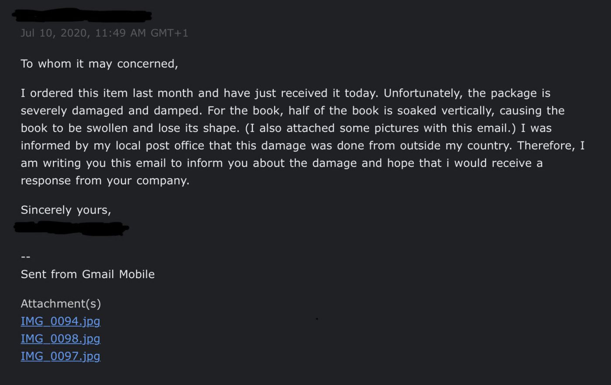Click the redacted sender name at top

pyautogui.click(x=82, y=16)
